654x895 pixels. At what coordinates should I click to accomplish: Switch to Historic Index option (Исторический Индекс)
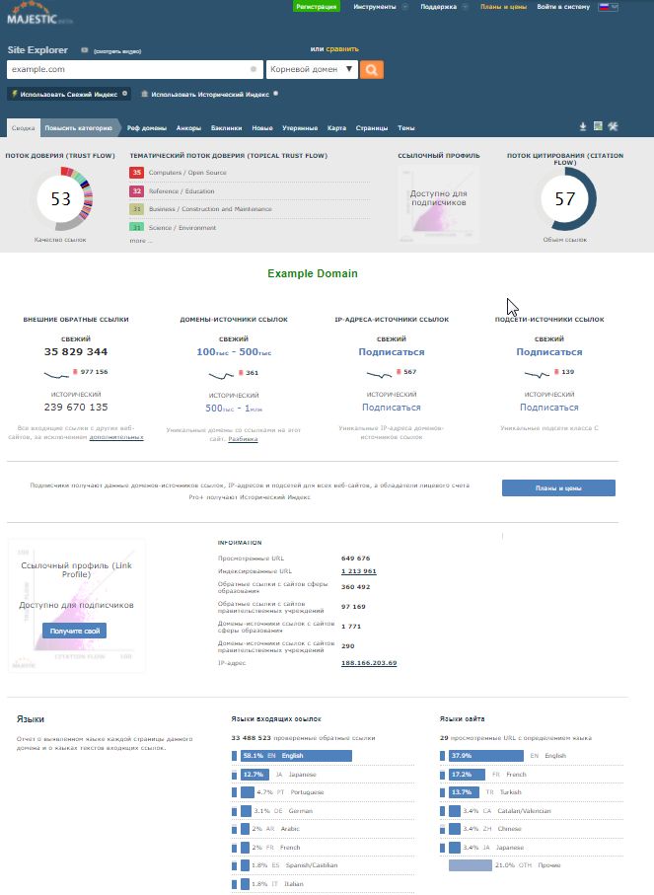(205, 94)
